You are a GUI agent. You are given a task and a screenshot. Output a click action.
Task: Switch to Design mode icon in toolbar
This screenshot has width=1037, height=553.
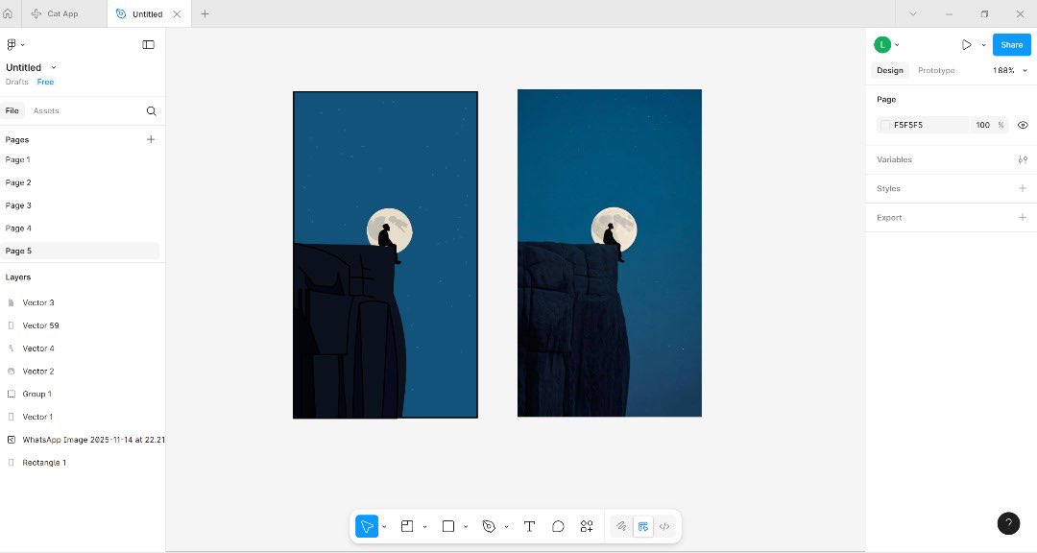pyautogui.click(x=642, y=526)
